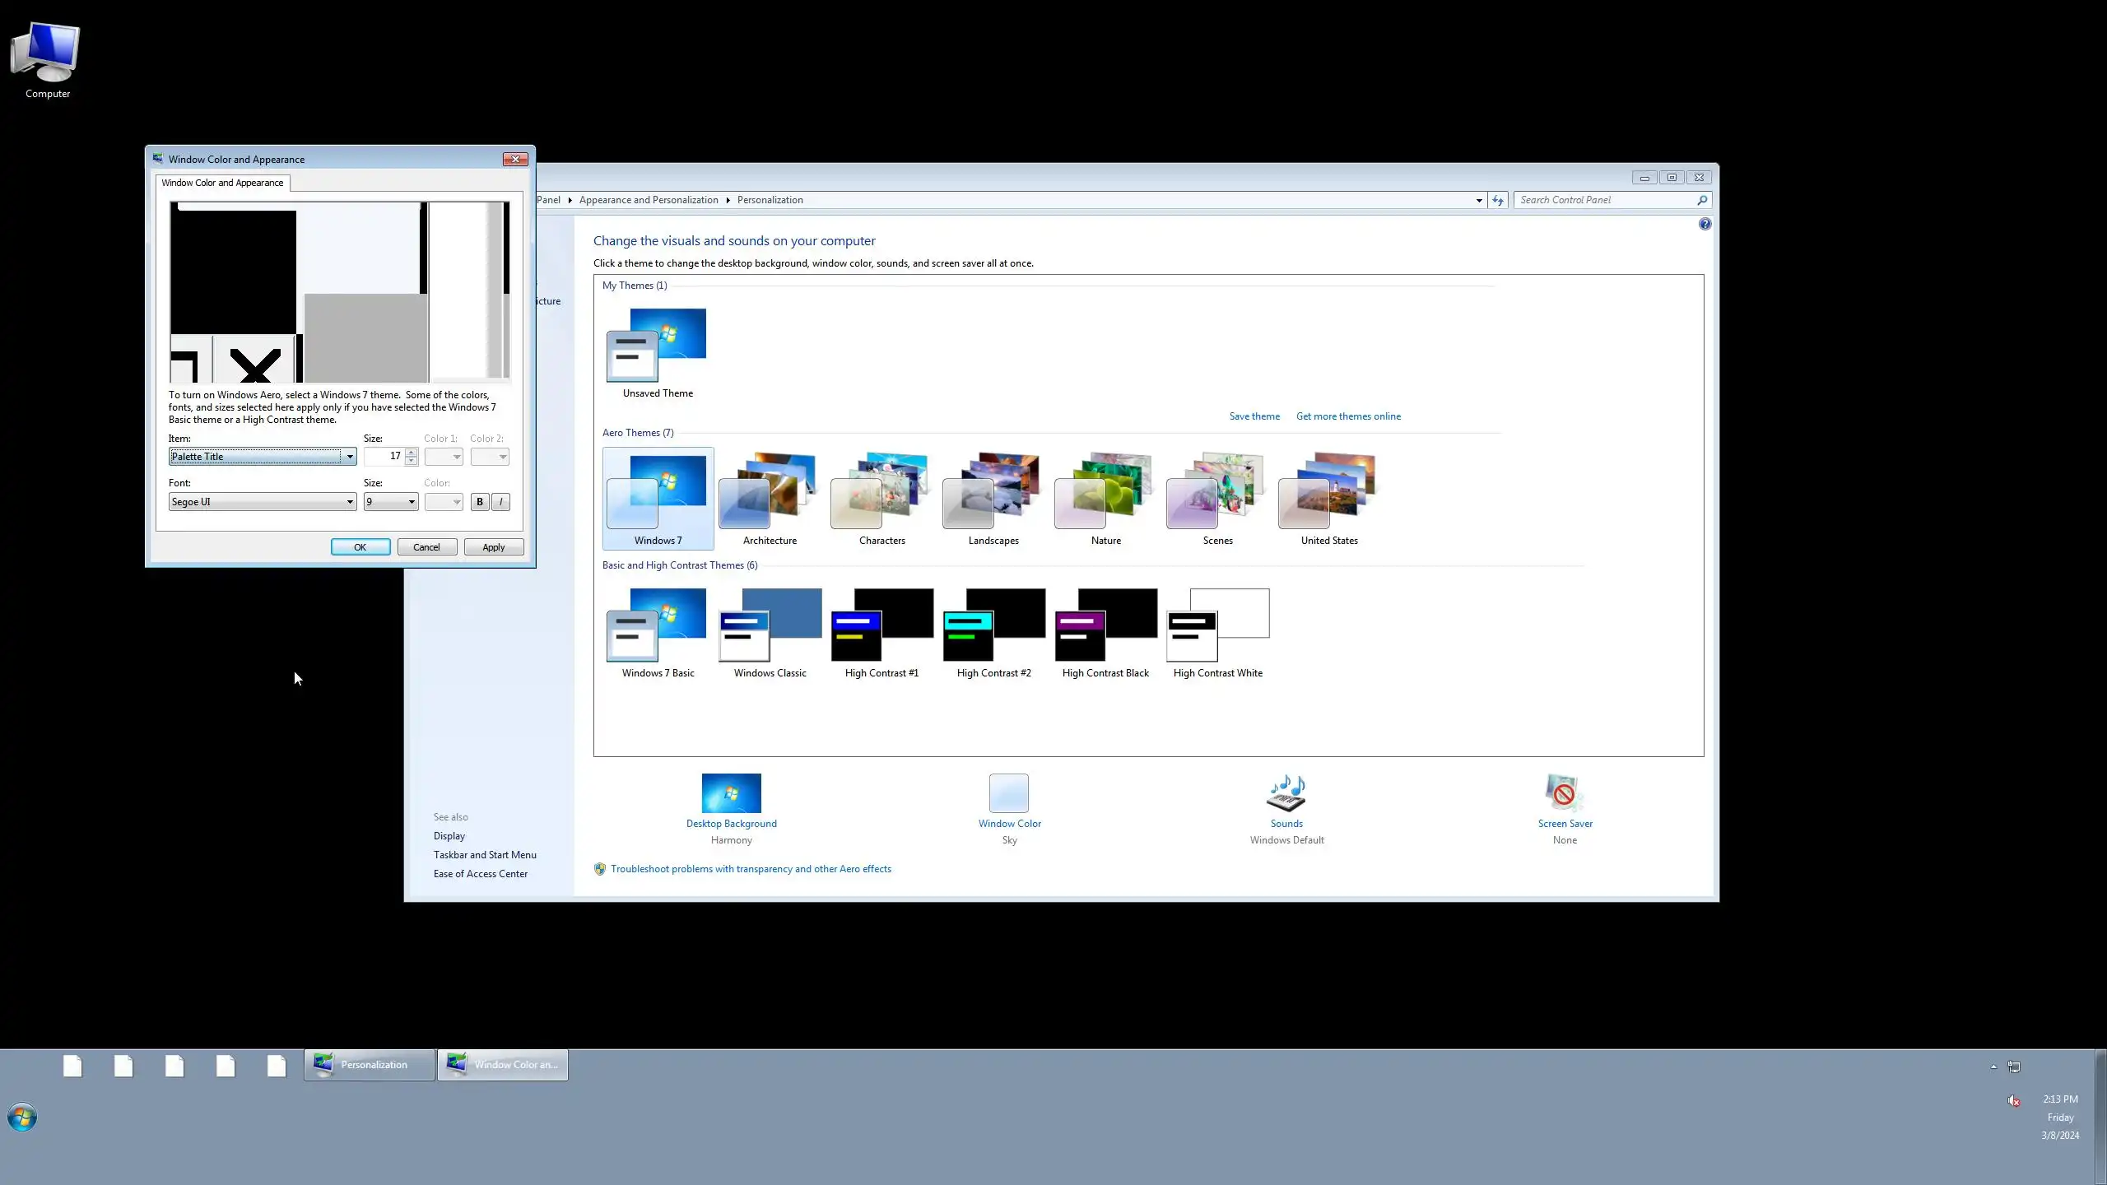Click the Apply button

pyautogui.click(x=493, y=547)
